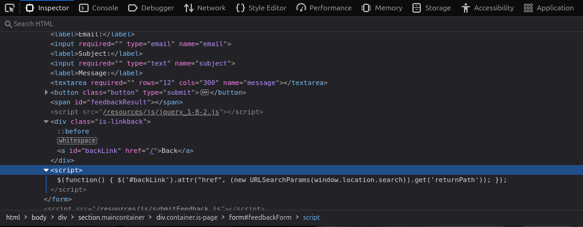Image resolution: width=583 pixels, height=227 pixels.
Task: Expand button's collapsed children ellipsis badge
Action: point(205,92)
